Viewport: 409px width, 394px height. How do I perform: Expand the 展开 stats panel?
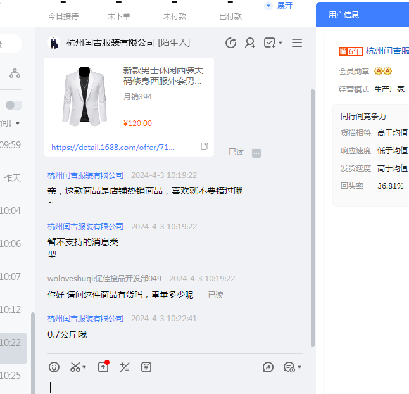pos(279,6)
